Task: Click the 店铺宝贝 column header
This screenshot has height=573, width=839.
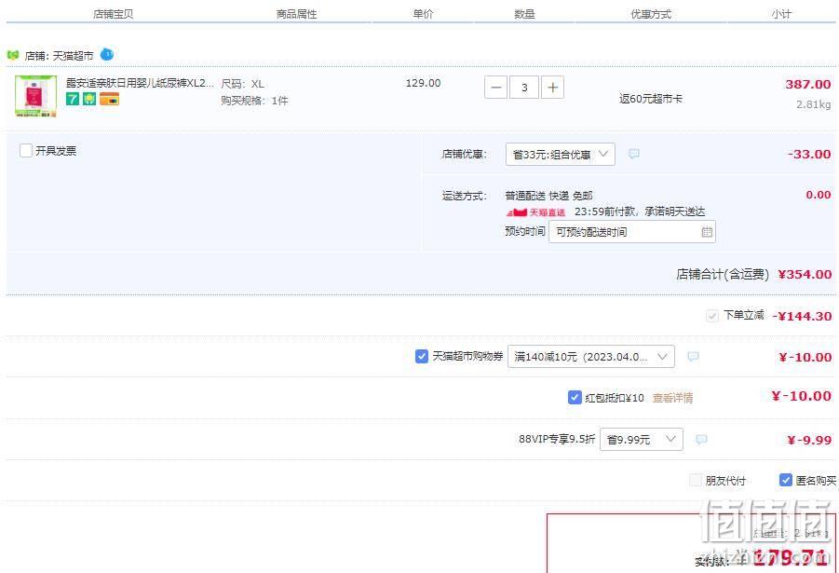Action: coord(113,14)
